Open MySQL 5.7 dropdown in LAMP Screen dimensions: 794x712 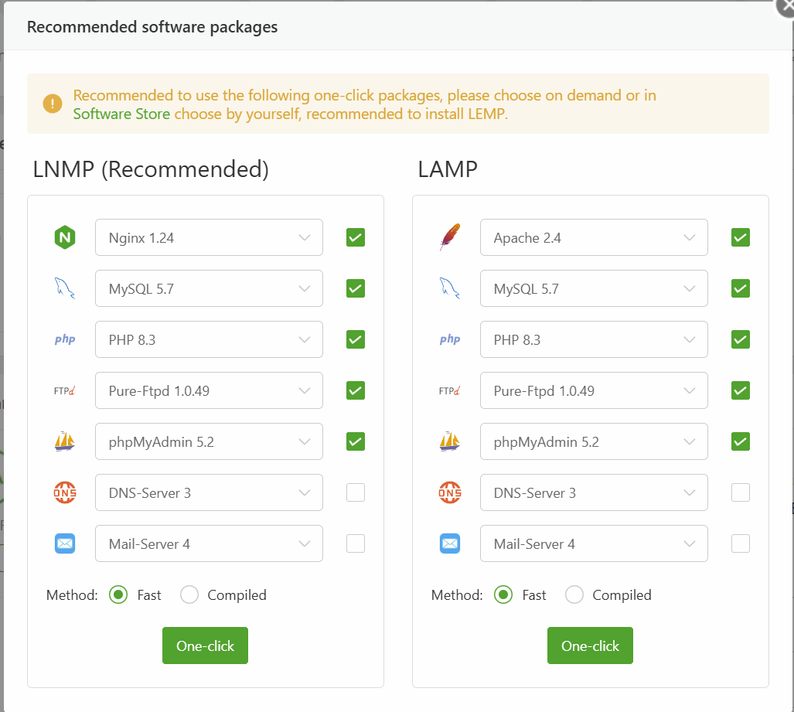tap(594, 288)
